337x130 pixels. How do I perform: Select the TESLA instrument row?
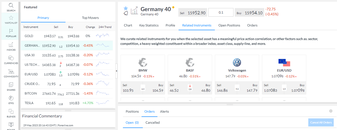pyautogui.click(x=67, y=103)
